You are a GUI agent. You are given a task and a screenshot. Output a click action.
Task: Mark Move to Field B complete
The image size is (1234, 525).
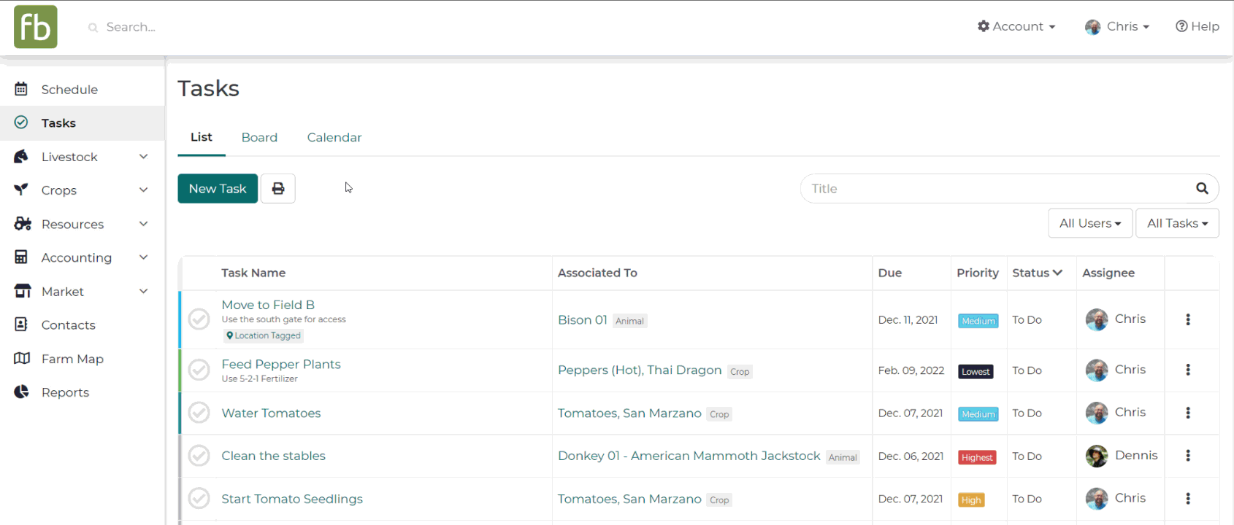(x=199, y=319)
